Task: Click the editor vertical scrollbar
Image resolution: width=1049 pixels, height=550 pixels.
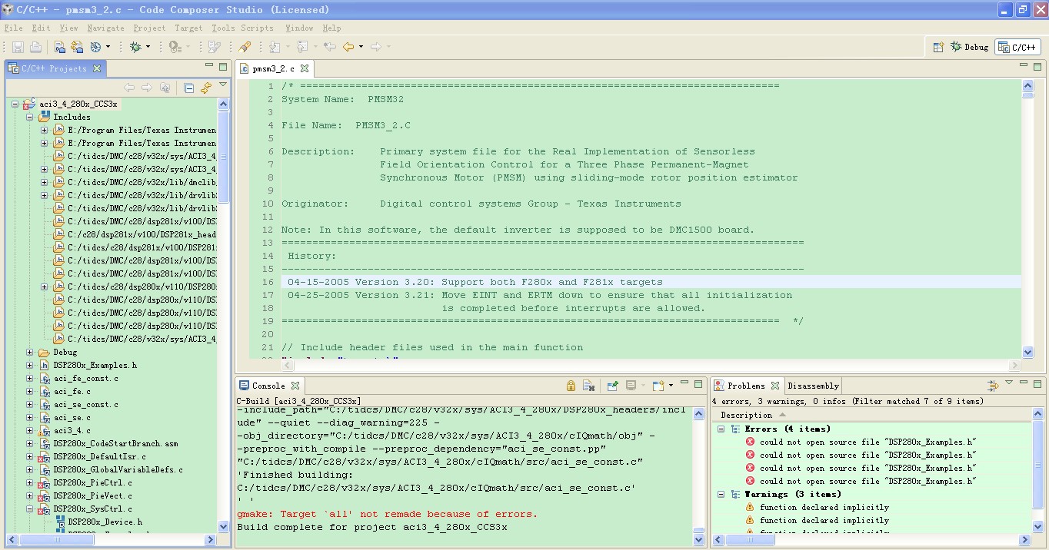Action: click(1027, 218)
